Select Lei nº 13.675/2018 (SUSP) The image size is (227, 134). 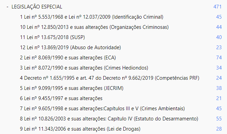(x=53, y=37)
